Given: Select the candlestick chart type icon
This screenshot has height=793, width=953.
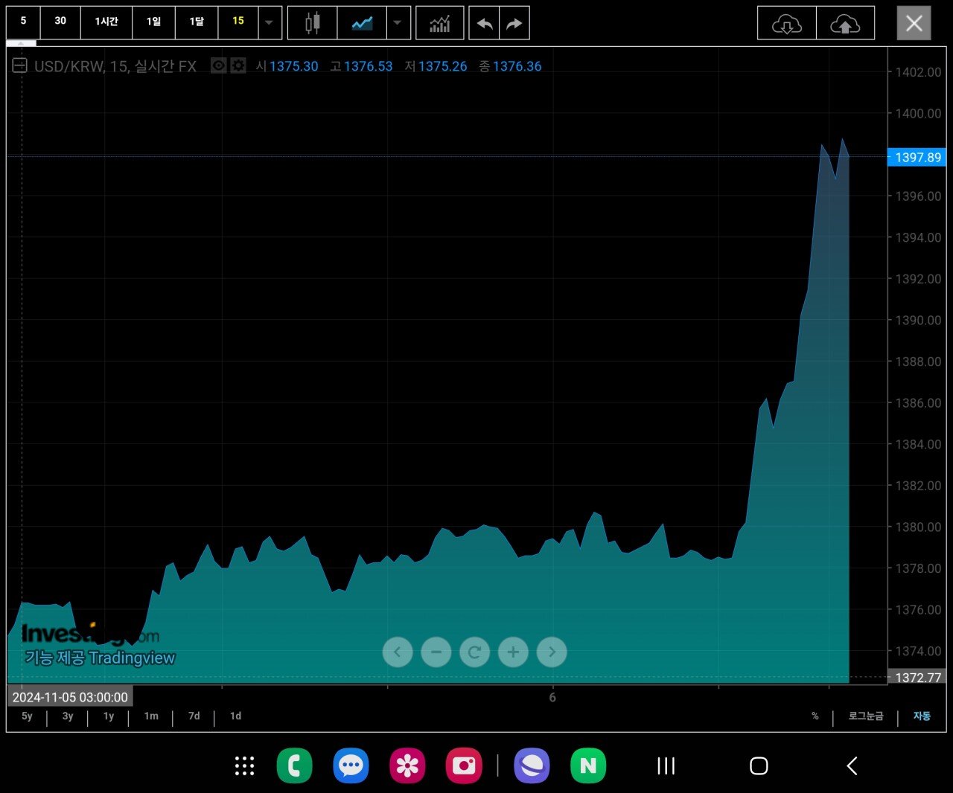Looking at the screenshot, I should [x=313, y=23].
